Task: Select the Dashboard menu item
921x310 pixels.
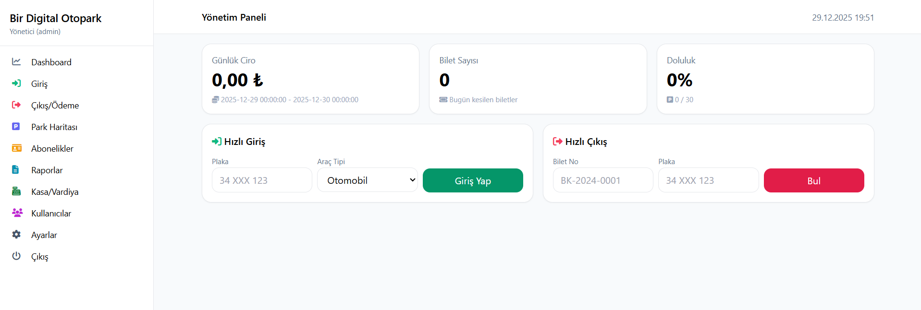Action: pyautogui.click(x=51, y=62)
